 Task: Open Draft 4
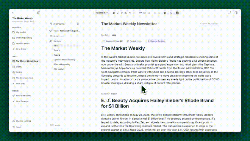point(19,72)
